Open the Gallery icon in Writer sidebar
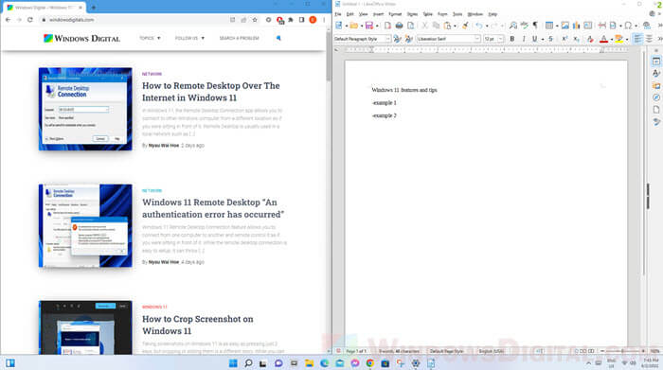Screen dimensions: 663x370 click(x=655, y=86)
